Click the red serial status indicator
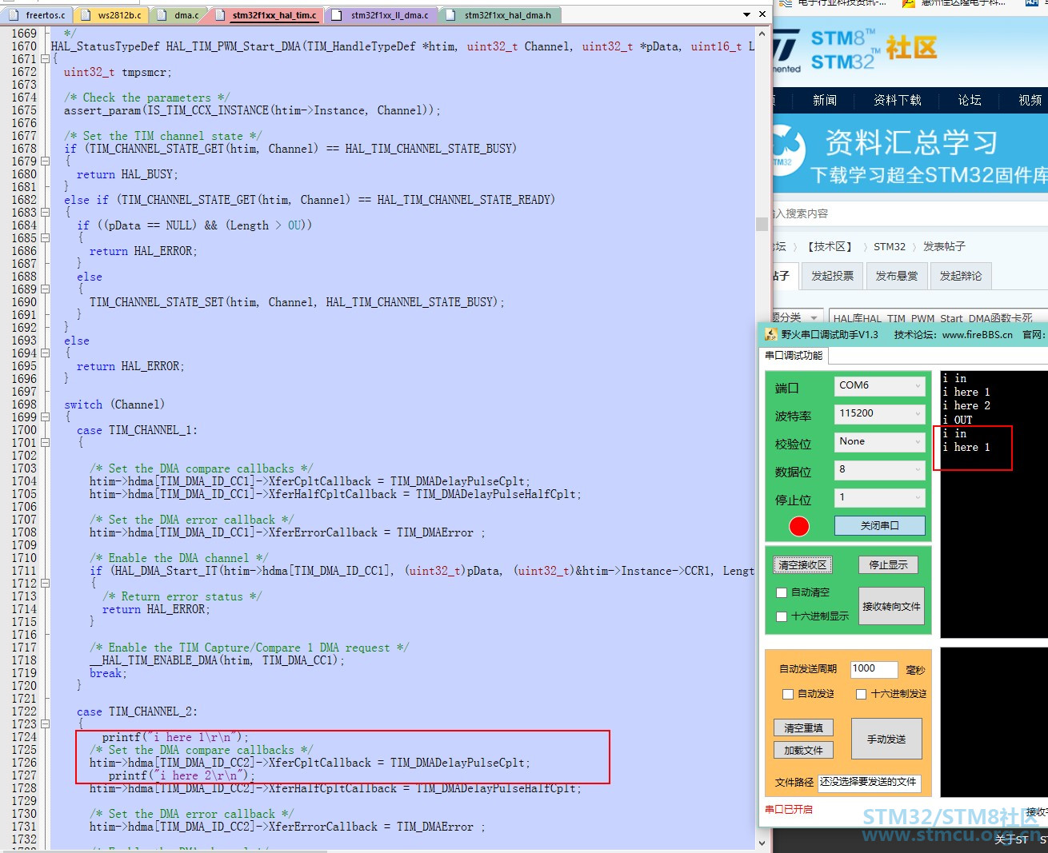Screen dimensions: 1048x853 point(799,526)
